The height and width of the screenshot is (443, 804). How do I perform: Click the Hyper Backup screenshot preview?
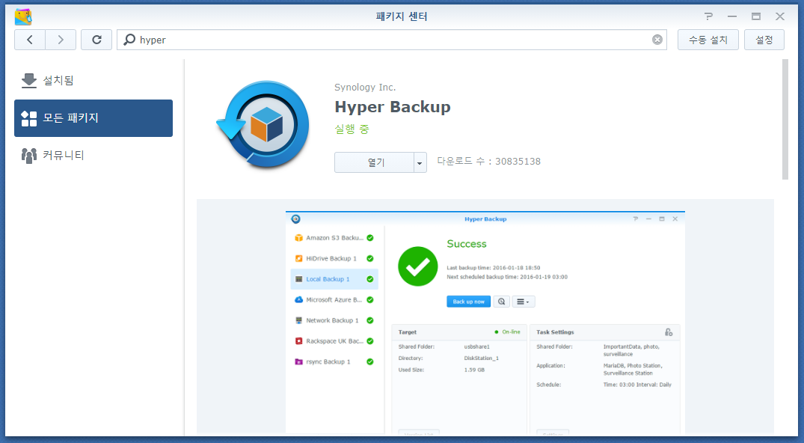point(485,322)
